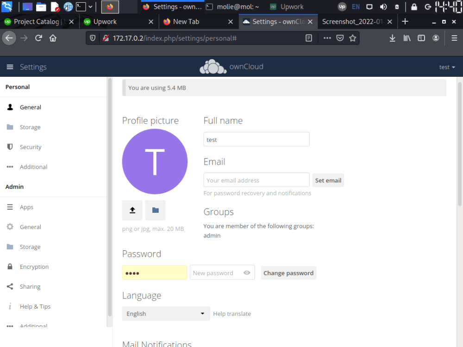Click the Change password button
Image resolution: width=463 pixels, height=347 pixels.
pos(288,273)
